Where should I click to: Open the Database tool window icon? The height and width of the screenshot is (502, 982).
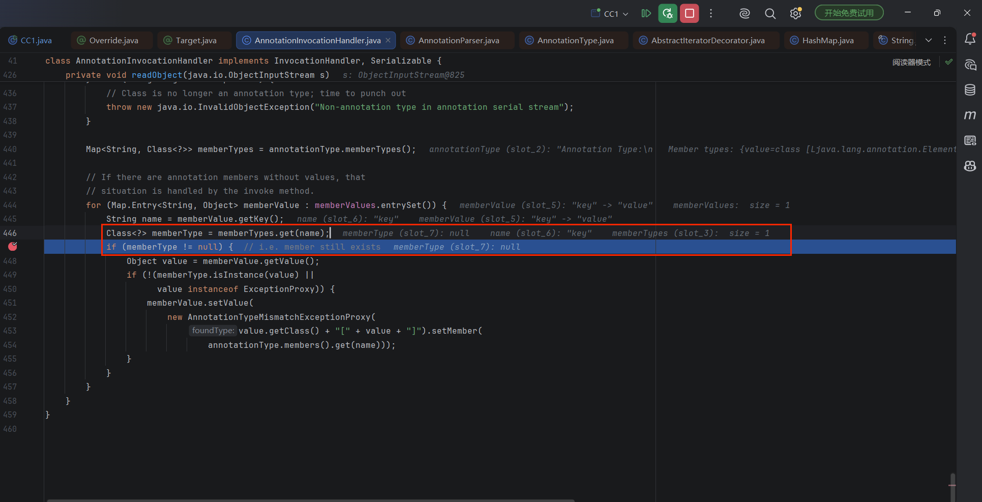point(970,90)
